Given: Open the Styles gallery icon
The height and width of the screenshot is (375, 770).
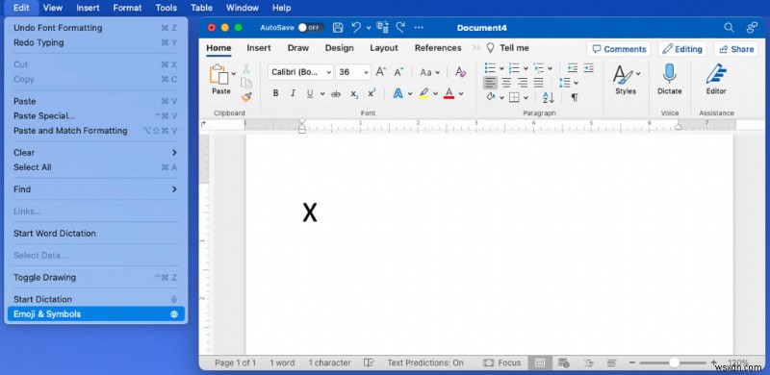Looking at the screenshot, I should point(623,75).
